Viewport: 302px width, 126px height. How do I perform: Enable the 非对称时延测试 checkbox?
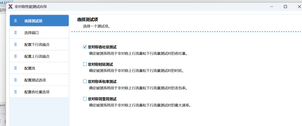(85, 64)
